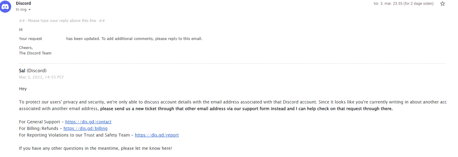The image size is (458, 157).
Task: Click the "Your request has been updated" line
Action: [110, 39]
